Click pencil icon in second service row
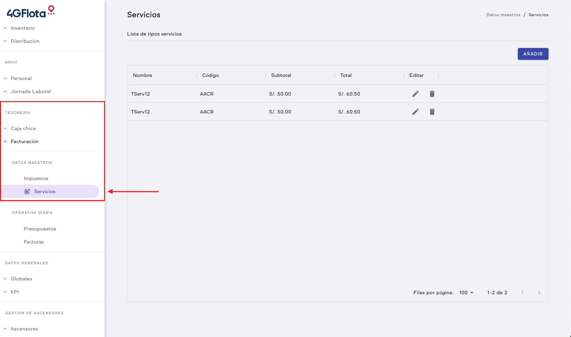The width and height of the screenshot is (571, 337). [x=415, y=112]
